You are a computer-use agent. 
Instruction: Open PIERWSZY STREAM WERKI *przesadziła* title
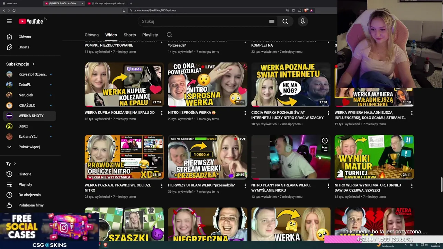point(201,185)
